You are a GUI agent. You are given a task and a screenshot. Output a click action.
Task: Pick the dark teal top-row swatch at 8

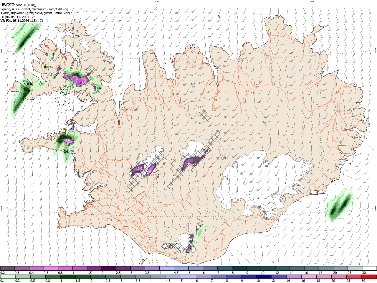[239, 269]
